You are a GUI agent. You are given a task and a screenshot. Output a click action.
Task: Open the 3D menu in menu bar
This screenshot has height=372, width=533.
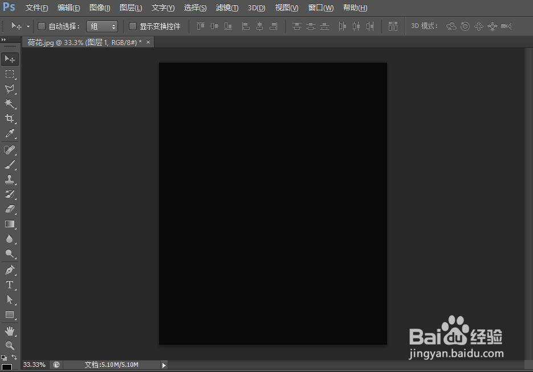point(256,7)
